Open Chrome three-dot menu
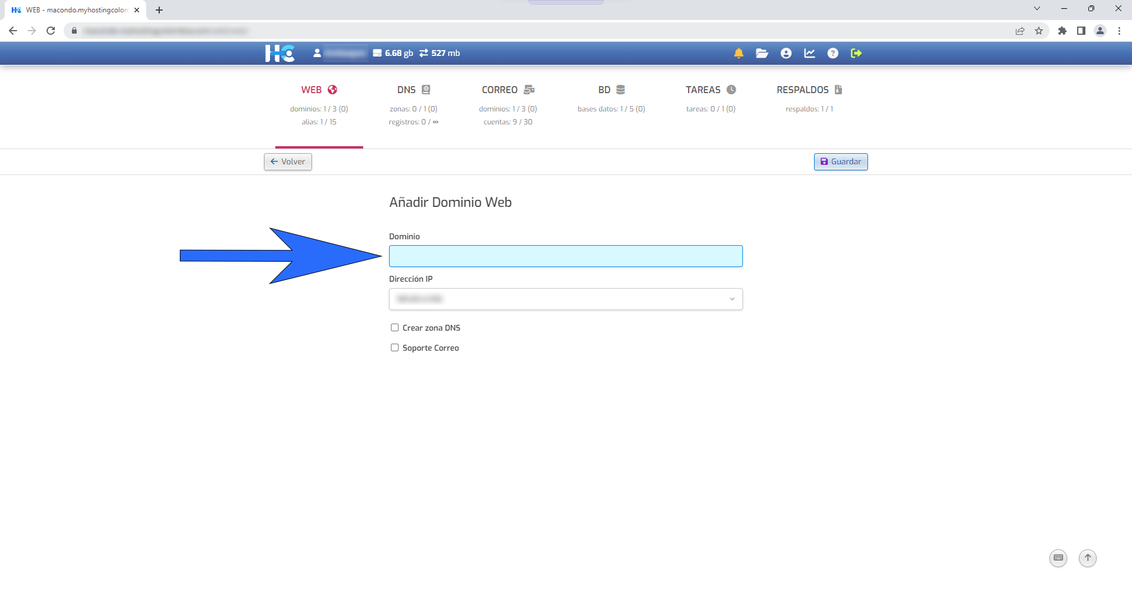This screenshot has height=603, width=1132. [x=1119, y=31]
